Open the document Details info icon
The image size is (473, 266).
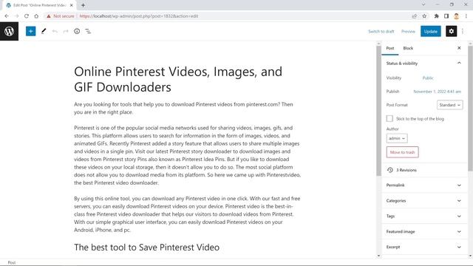[77, 31]
